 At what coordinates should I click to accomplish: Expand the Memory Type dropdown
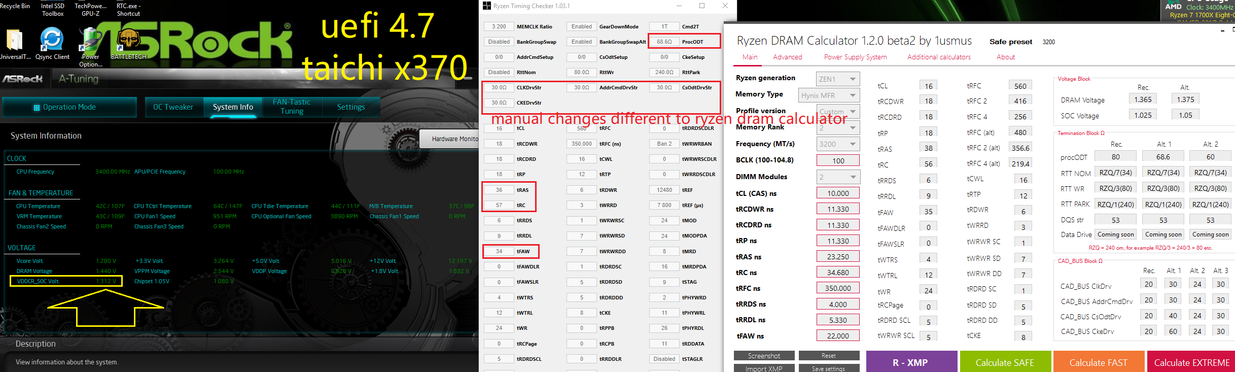[829, 95]
